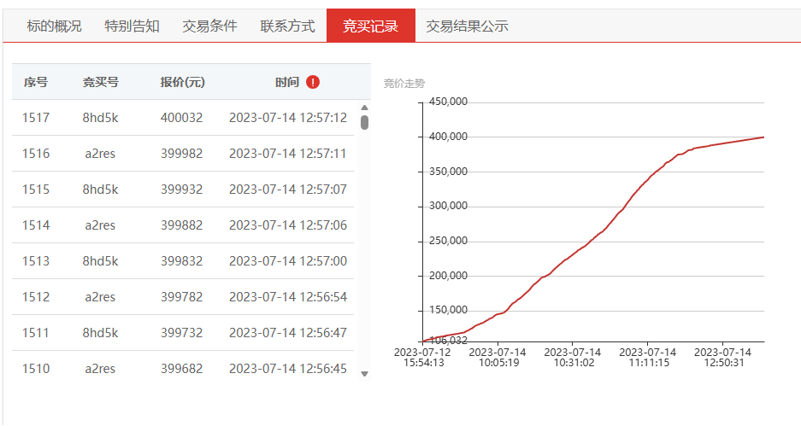The height and width of the screenshot is (426, 801).
Task: Click the 250,000 y-axis label
Action: pos(448,241)
